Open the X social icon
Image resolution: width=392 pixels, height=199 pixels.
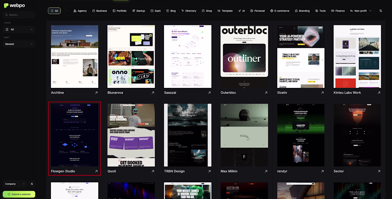[x=32, y=184]
